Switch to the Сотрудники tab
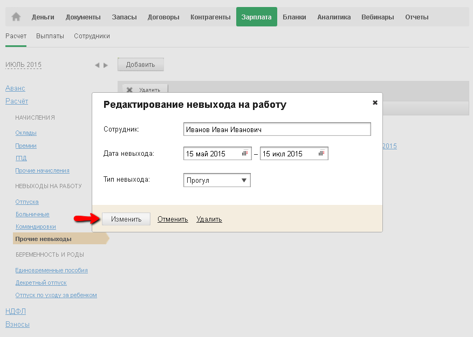This screenshot has width=473, height=337. click(x=92, y=36)
